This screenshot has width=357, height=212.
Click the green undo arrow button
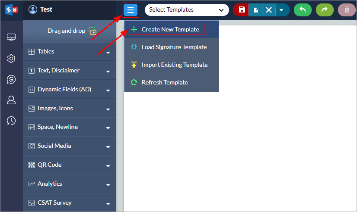click(x=303, y=10)
